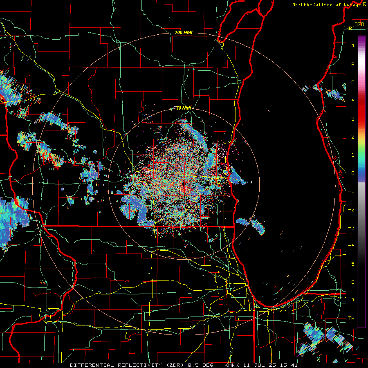Click the NEXLAB-College of DuPage credit text
Viewport: 368px width, 368px height.
[x=329, y=4]
